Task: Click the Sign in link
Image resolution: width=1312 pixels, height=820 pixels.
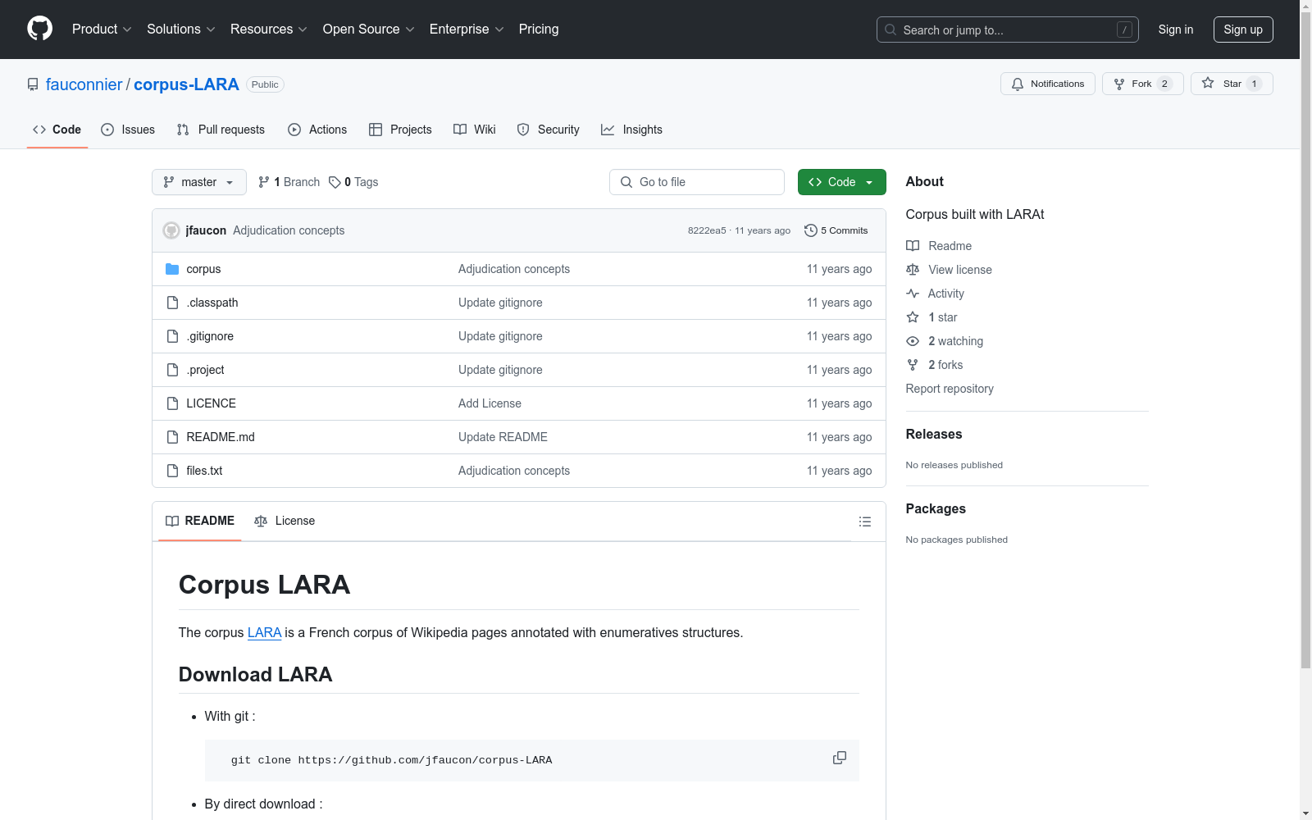Action: click(1176, 30)
